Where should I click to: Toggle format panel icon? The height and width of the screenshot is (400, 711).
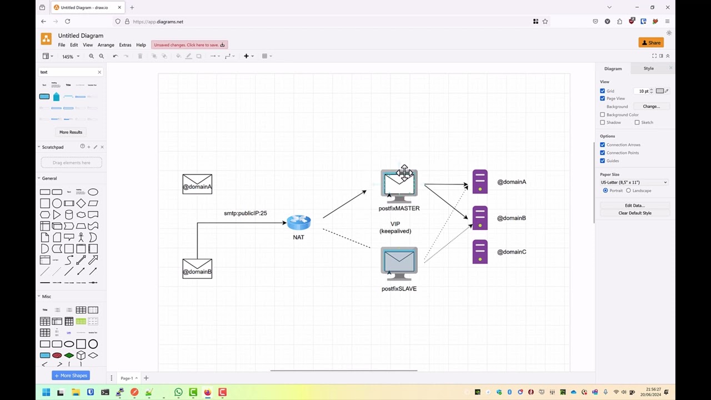pyautogui.click(x=661, y=56)
